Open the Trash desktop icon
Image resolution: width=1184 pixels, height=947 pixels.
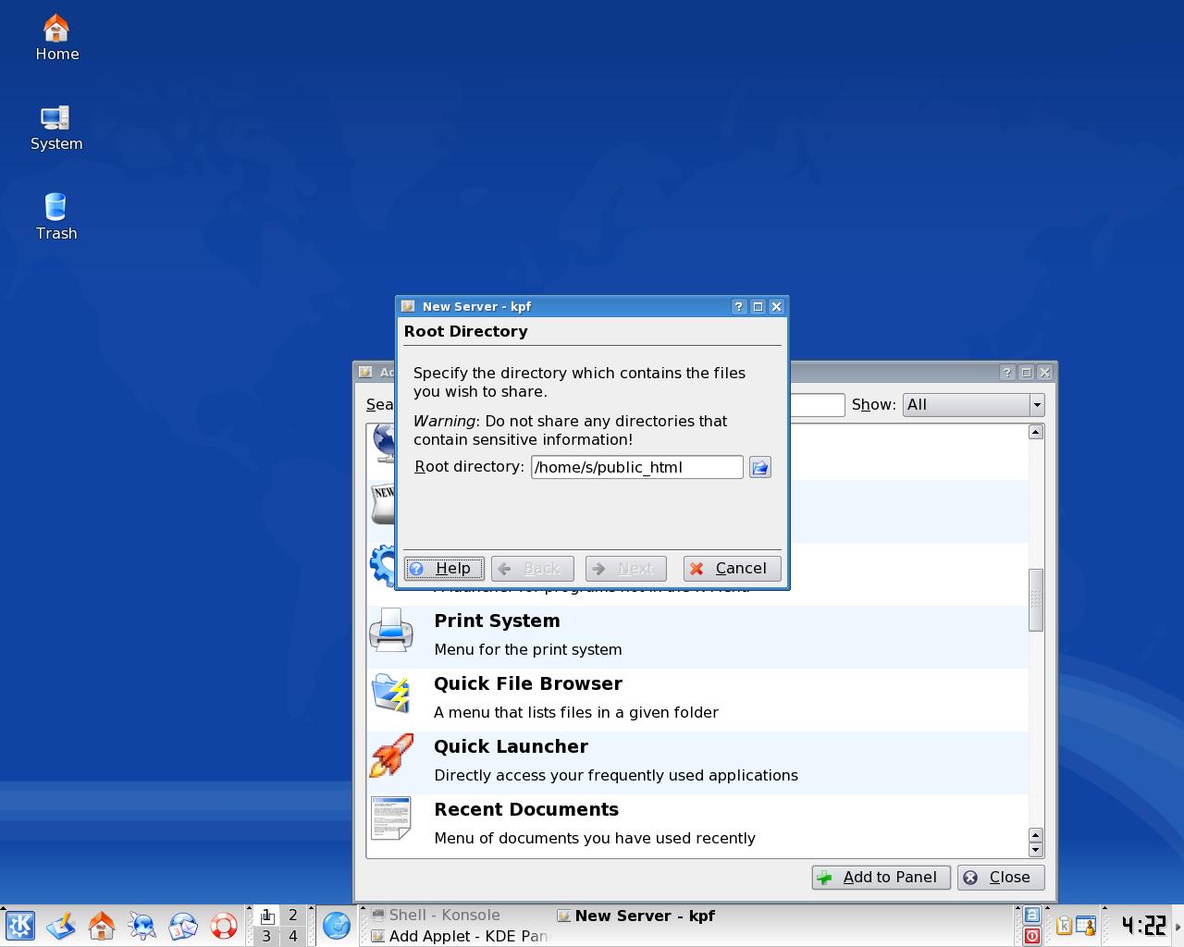[x=56, y=217]
